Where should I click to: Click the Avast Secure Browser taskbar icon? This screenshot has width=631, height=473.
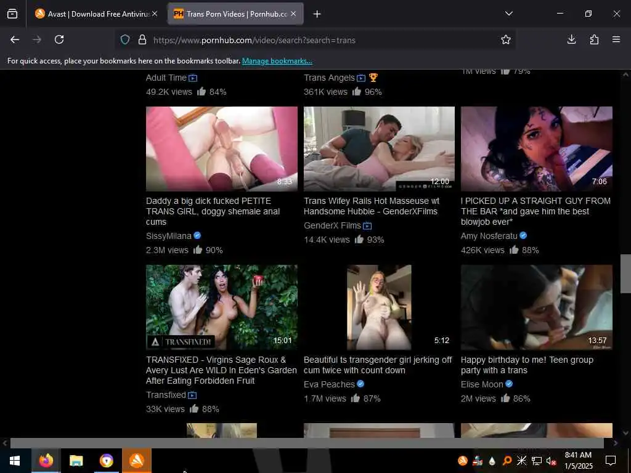pyautogui.click(x=106, y=461)
